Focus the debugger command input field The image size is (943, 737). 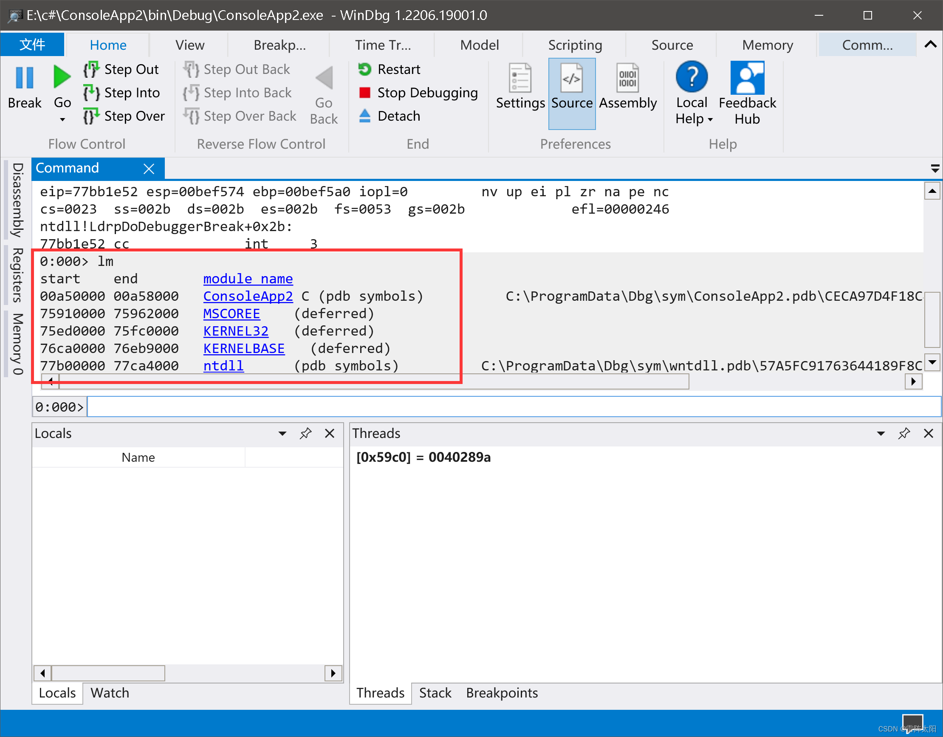pyautogui.click(x=513, y=407)
